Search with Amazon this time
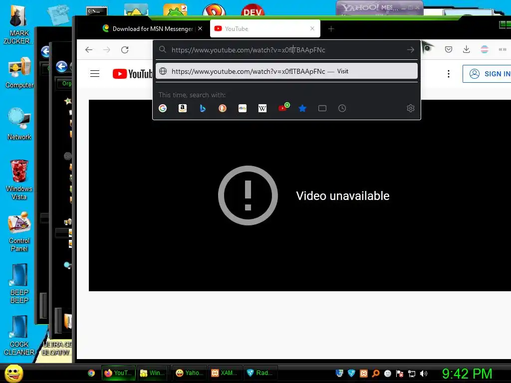 (x=183, y=108)
